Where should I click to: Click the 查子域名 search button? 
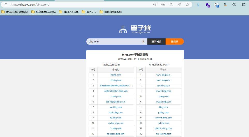(x=156, y=42)
